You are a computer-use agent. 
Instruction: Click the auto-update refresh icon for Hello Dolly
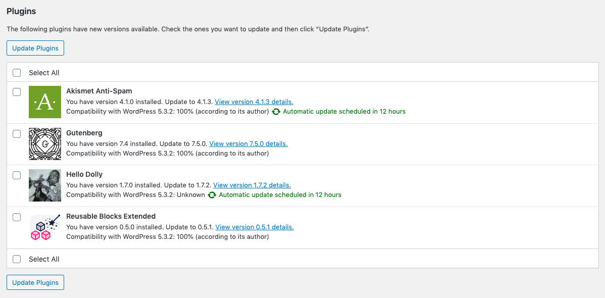212,195
